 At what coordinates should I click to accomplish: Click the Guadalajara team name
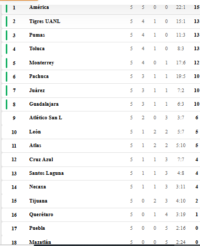click(x=44, y=104)
